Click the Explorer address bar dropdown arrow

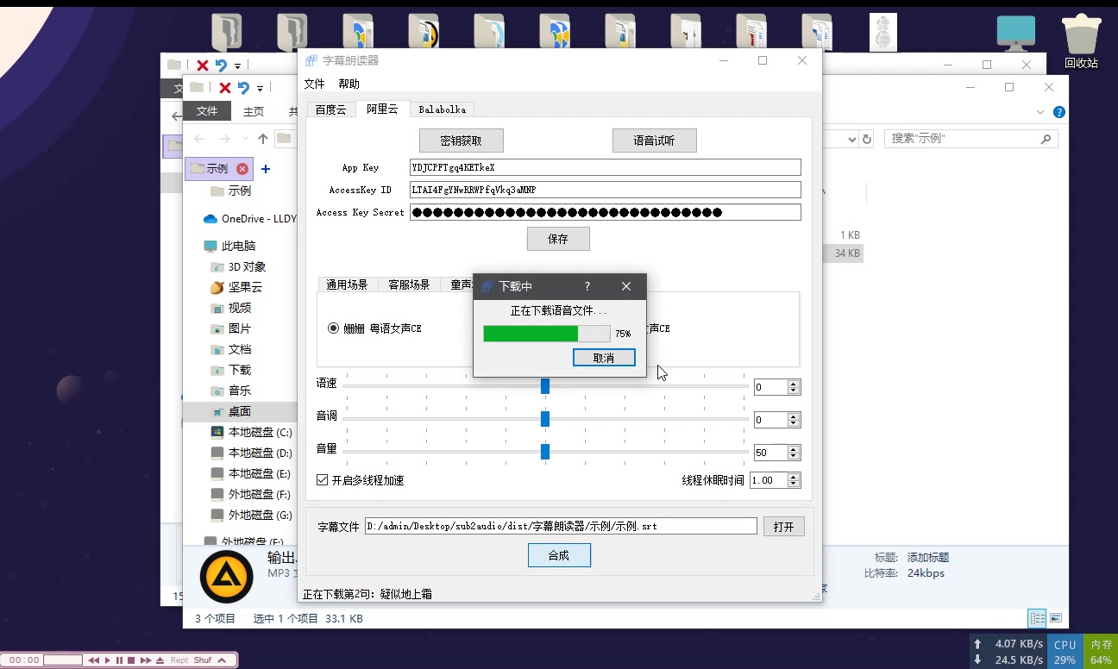852,139
